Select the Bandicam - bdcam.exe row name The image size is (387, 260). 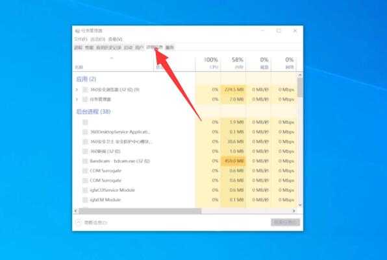click(x=120, y=161)
